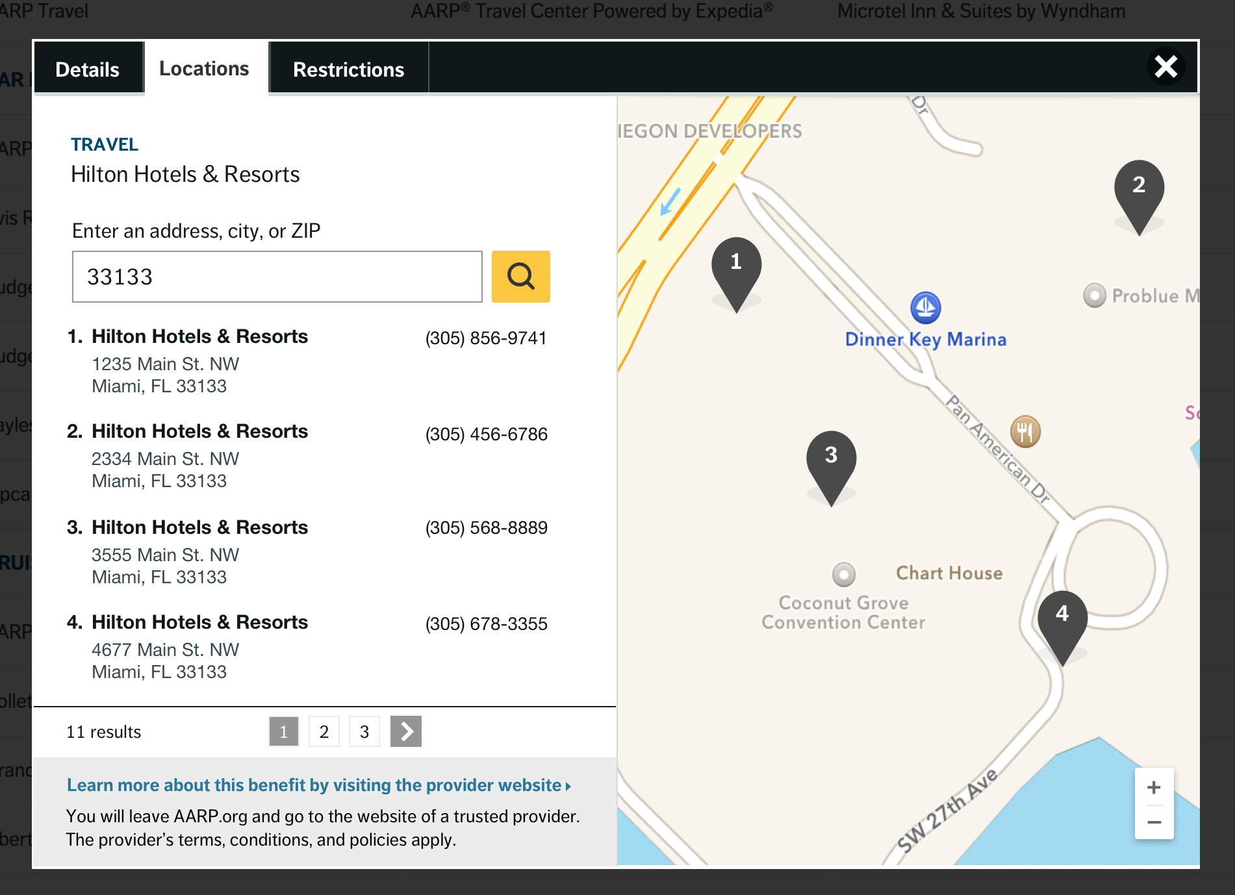Image resolution: width=1235 pixels, height=895 pixels.
Task: Click the next page arrow
Action: pyautogui.click(x=405, y=731)
